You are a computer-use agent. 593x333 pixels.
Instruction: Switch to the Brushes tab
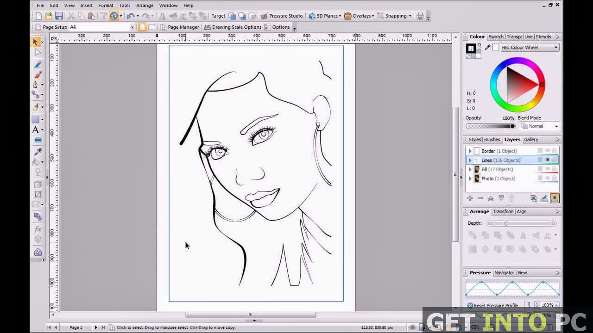492,139
